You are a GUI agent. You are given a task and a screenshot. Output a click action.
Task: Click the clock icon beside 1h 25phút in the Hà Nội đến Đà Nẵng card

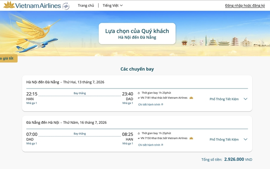pos(139,93)
